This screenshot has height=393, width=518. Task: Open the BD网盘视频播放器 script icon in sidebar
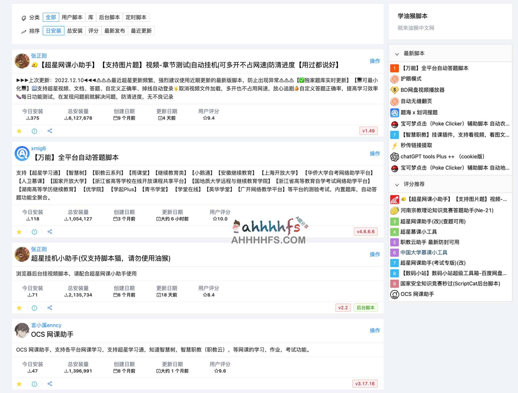pyautogui.click(x=395, y=90)
